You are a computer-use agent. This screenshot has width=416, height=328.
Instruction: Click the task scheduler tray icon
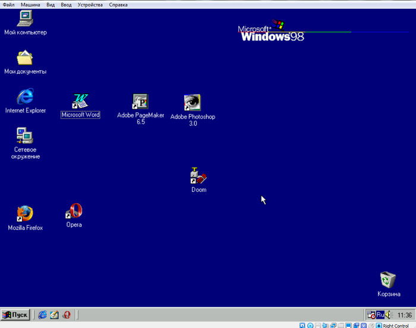(371, 315)
